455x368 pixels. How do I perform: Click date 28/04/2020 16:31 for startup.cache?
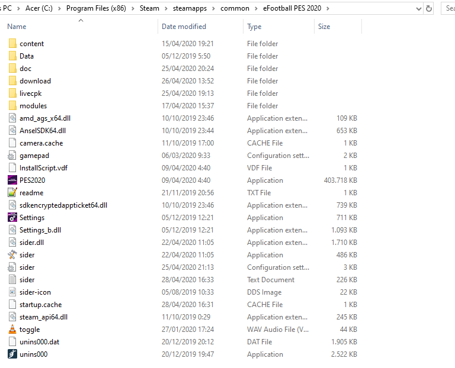tap(188, 305)
